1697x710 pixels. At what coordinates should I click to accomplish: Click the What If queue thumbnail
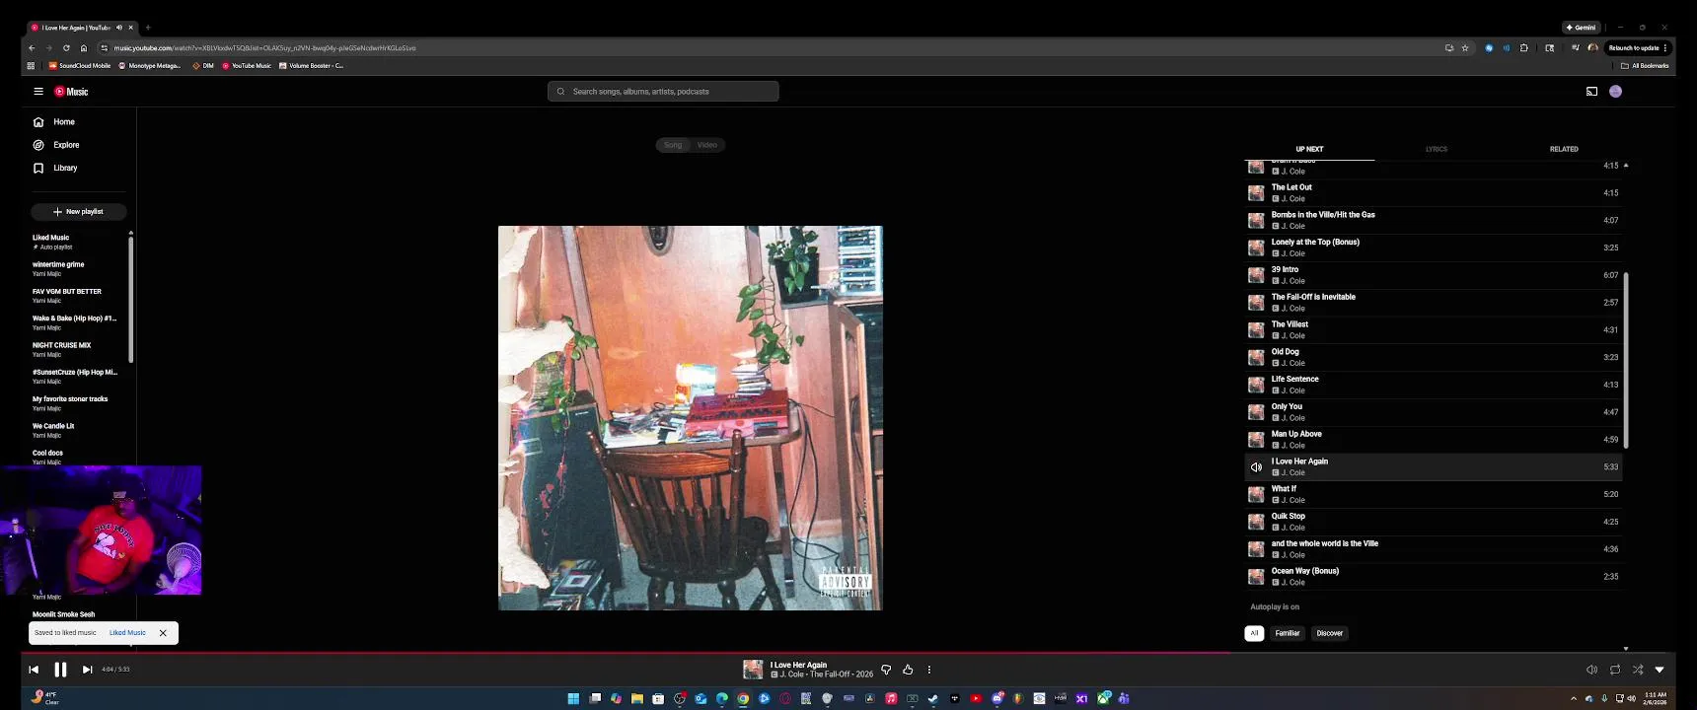[1256, 495]
